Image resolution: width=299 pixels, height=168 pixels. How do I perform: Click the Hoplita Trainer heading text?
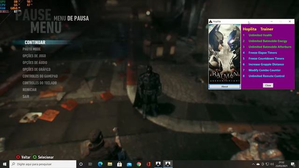[258, 29]
